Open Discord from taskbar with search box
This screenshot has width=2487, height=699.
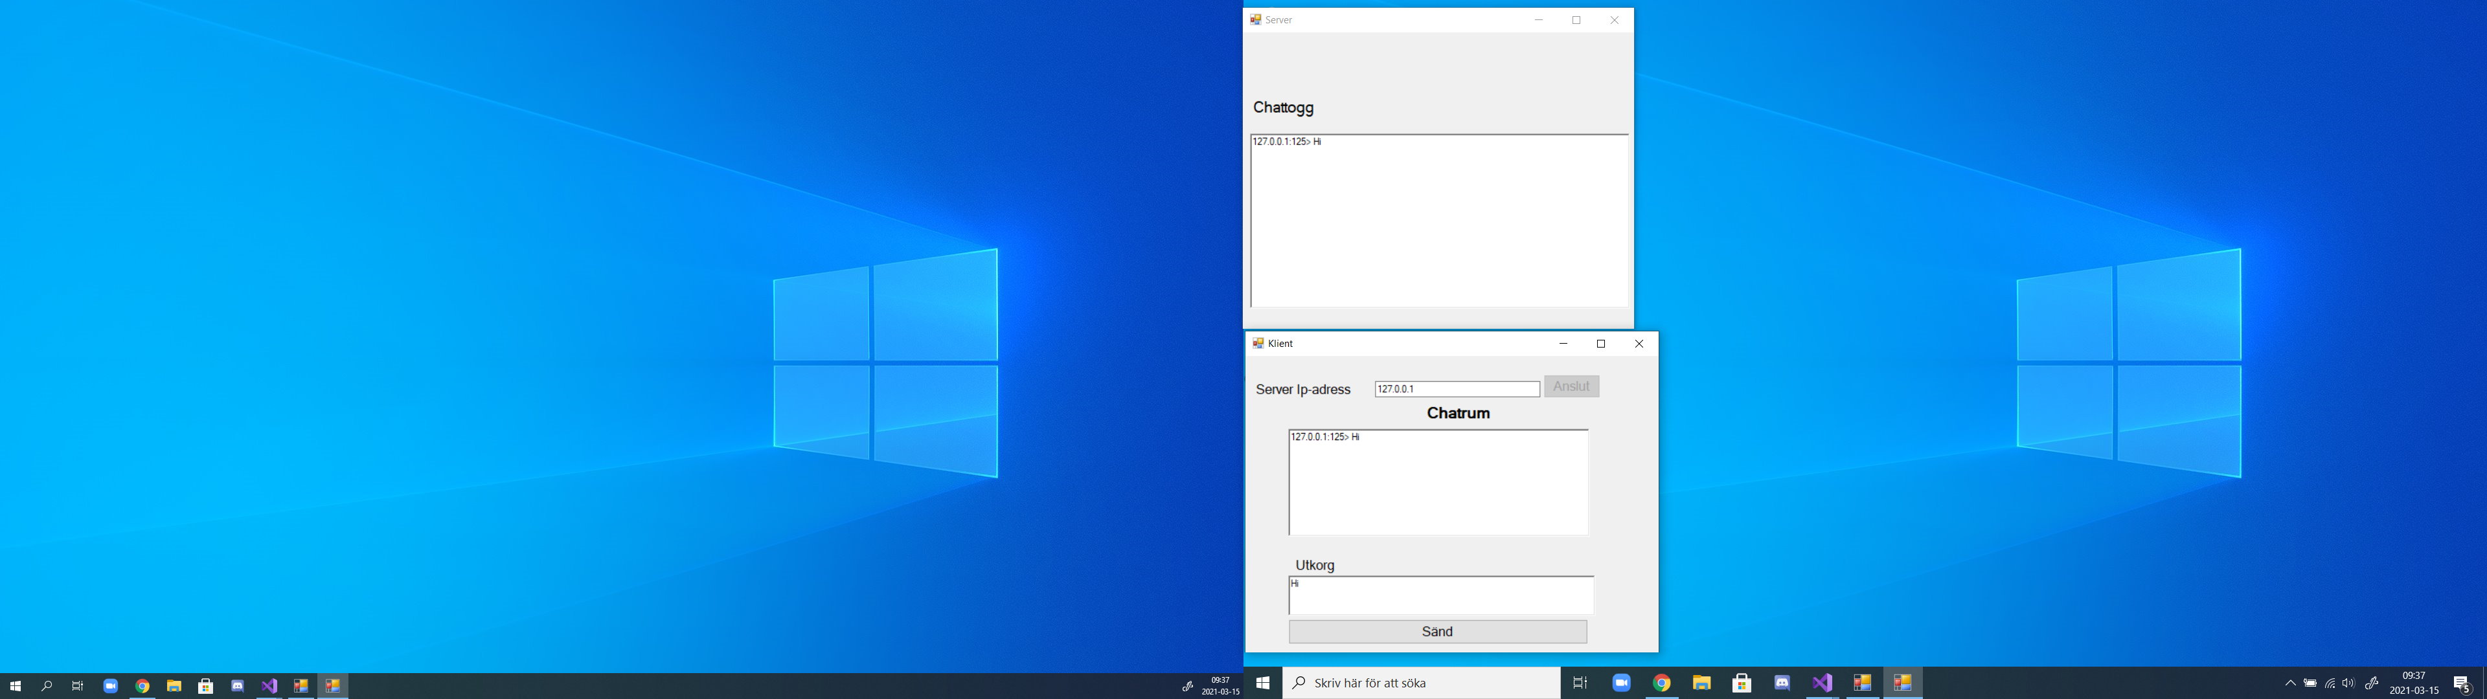pyautogui.click(x=1782, y=683)
